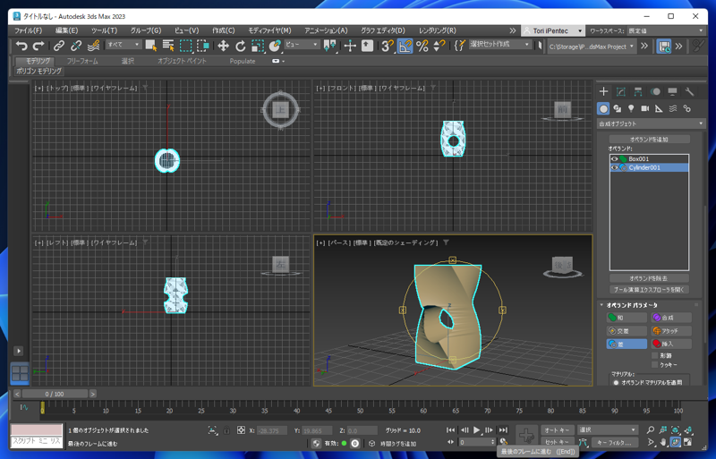Toggle visibility eye of Box001 operand
Image resolution: width=716 pixels, height=459 pixels.
(x=615, y=159)
